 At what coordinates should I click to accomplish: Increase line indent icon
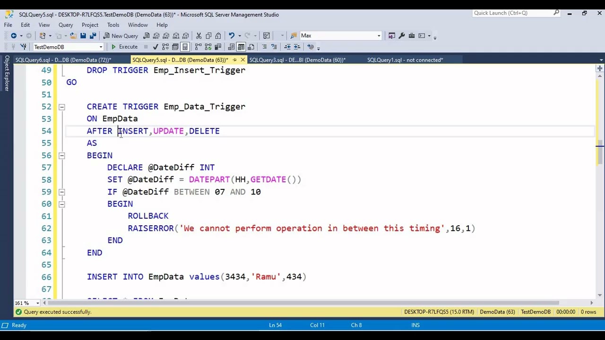[x=297, y=47]
